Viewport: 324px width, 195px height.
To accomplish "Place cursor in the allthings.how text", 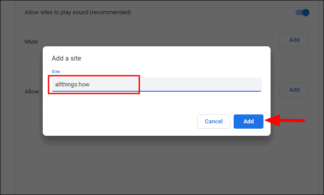I will (72, 84).
